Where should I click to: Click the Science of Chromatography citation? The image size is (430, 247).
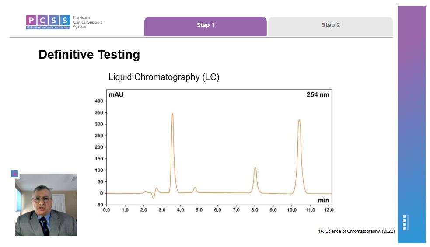click(356, 231)
